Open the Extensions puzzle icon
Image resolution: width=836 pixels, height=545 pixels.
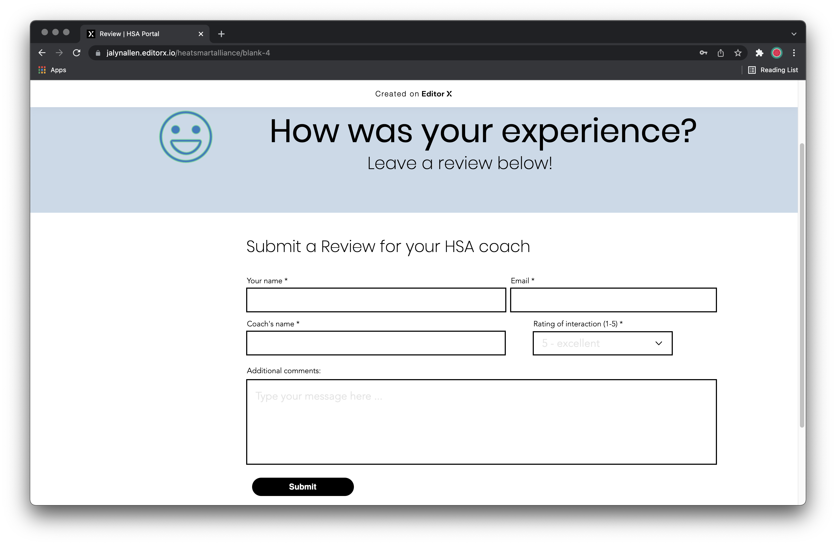tap(759, 53)
